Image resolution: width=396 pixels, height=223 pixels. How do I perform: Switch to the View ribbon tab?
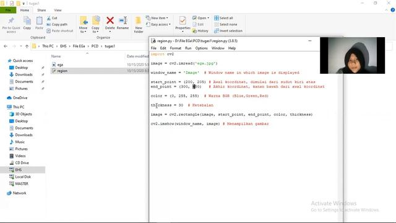58,11
